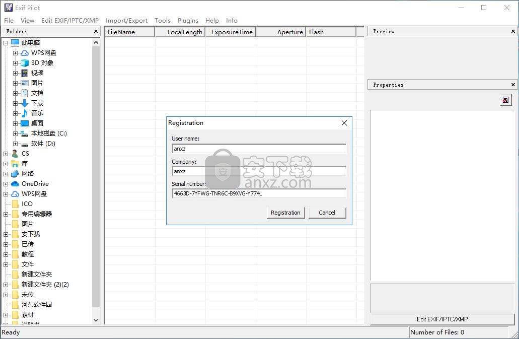Click the folder tree scrollbar down arrow

pos(96,320)
